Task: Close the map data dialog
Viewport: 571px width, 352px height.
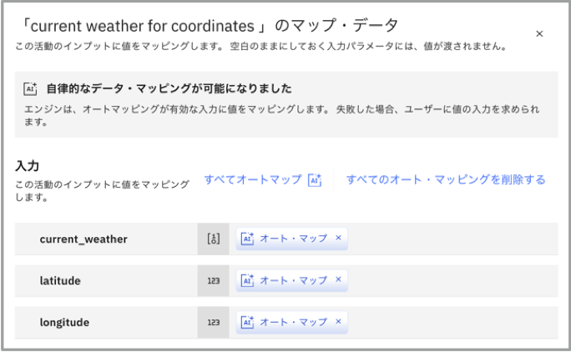Action: coord(539,33)
